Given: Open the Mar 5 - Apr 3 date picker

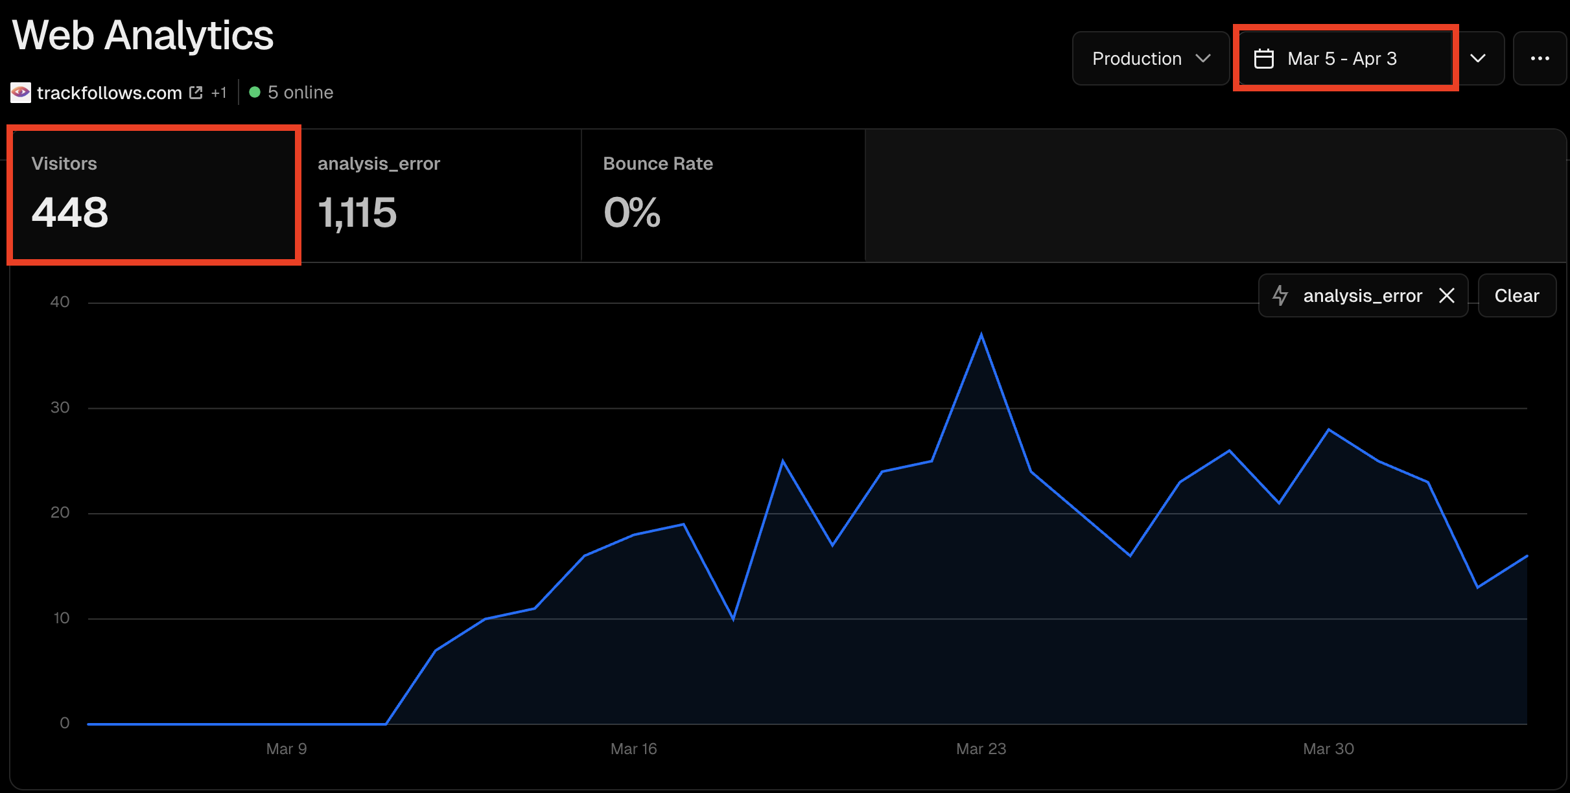Looking at the screenshot, I should pyautogui.click(x=1342, y=59).
